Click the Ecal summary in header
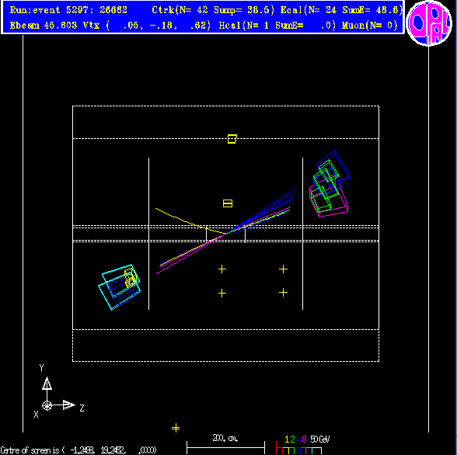Viewport: 457px width, 455px height. tap(341, 10)
